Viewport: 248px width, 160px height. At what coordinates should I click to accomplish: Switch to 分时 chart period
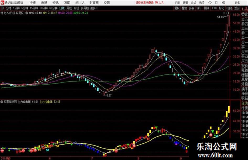[x=9, y=8]
